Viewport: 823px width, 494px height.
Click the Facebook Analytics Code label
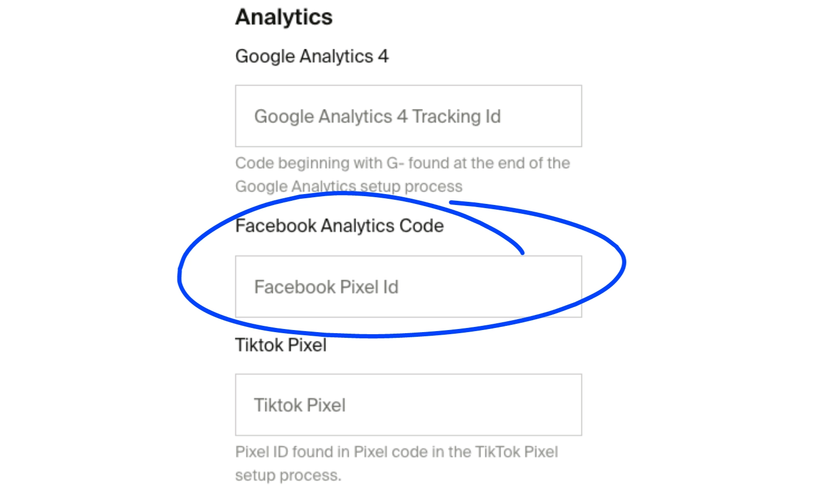point(339,225)
